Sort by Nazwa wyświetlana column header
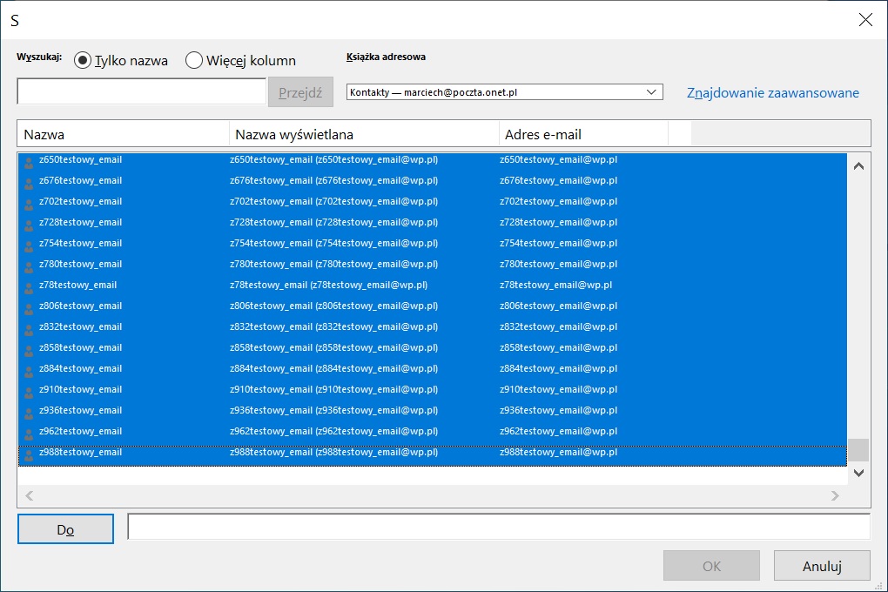The height and width of the screenshot is (592, 888). click(364, 134)
